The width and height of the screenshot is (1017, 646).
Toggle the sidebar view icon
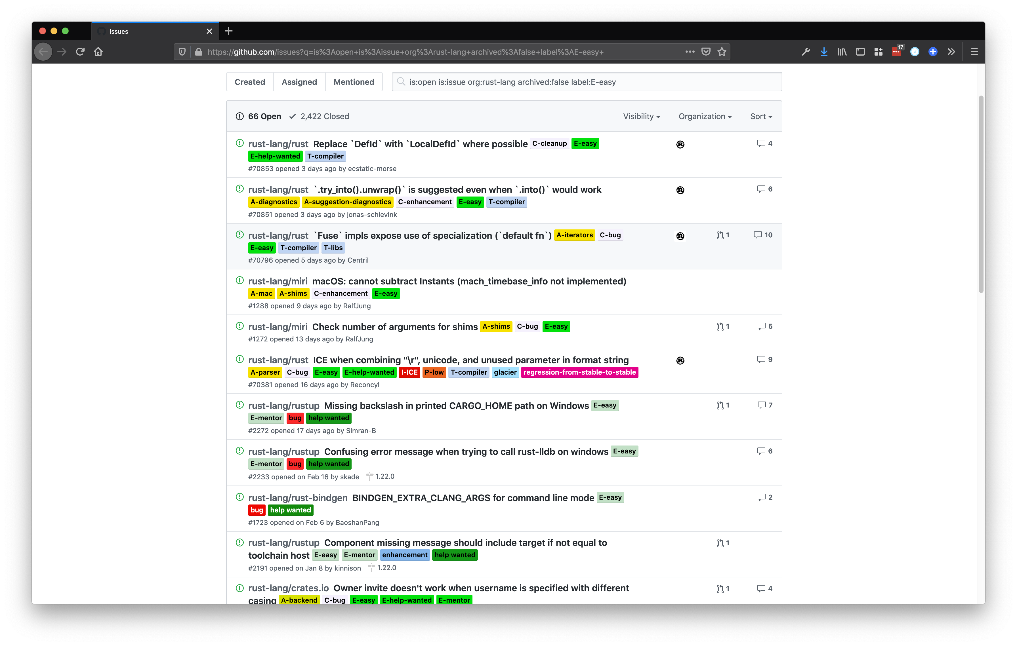tap(860, 52)
